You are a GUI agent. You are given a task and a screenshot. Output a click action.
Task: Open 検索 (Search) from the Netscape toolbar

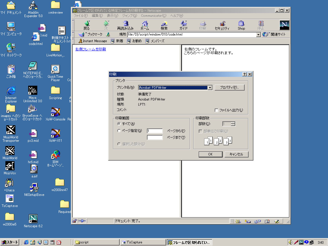pos(164,25)
